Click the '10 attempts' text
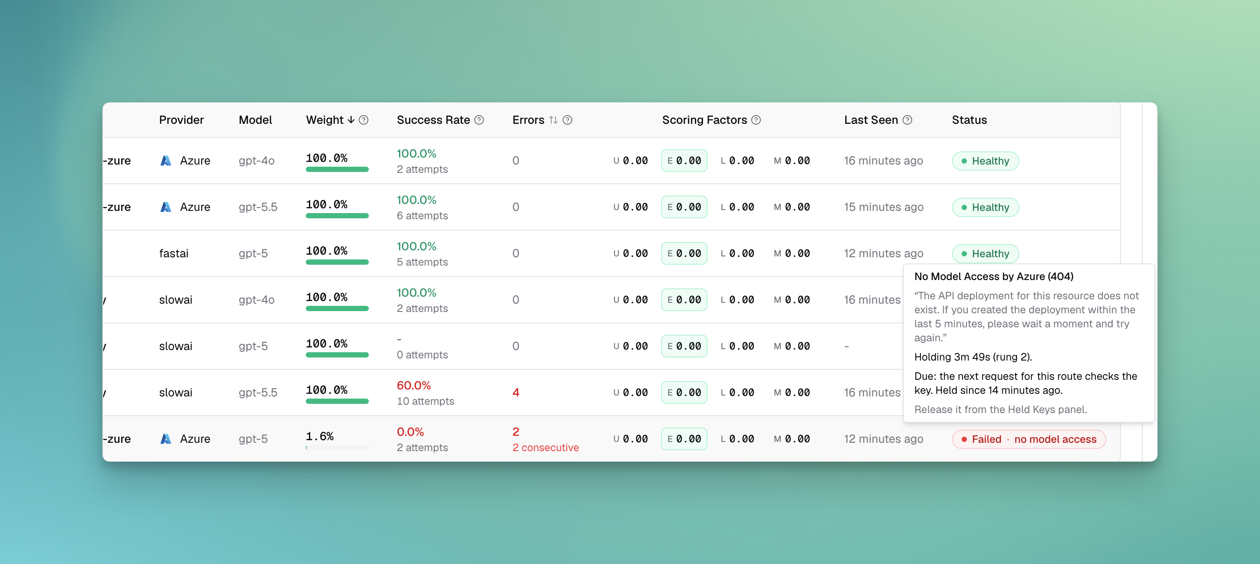 coord(426,401)
